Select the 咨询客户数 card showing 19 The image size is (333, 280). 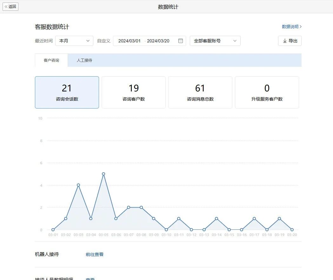[133, 92]
